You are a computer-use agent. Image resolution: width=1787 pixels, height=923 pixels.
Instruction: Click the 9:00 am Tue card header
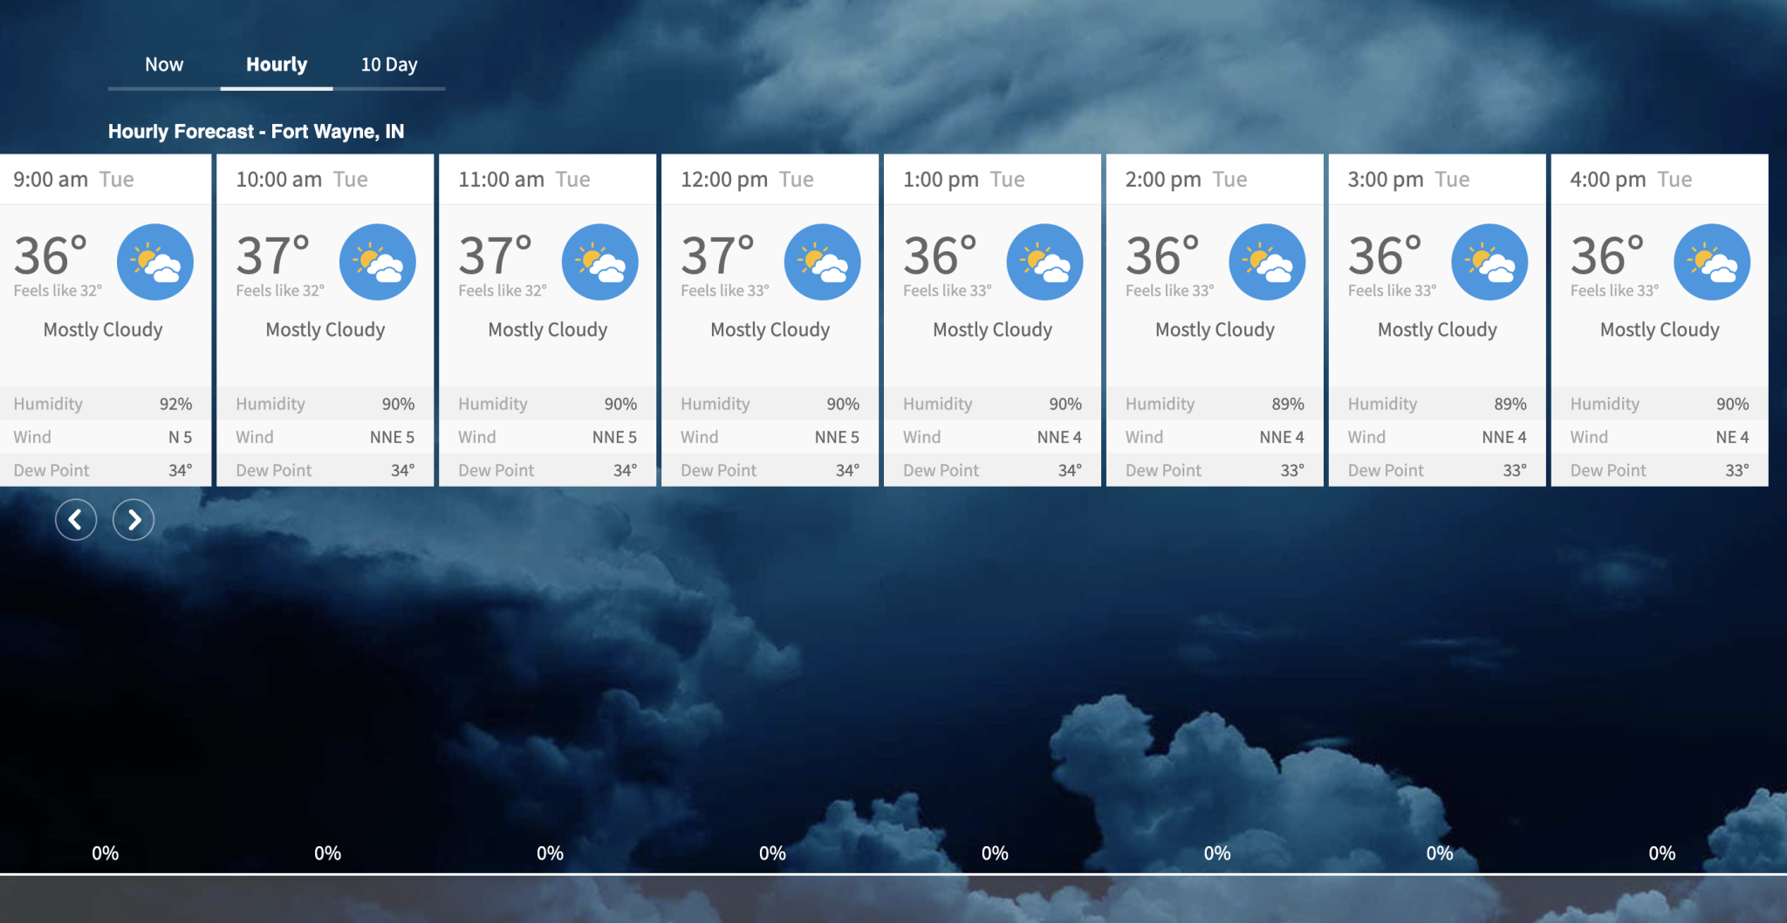(x=106, y=180)
